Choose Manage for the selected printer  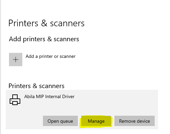tap(96, 121)
